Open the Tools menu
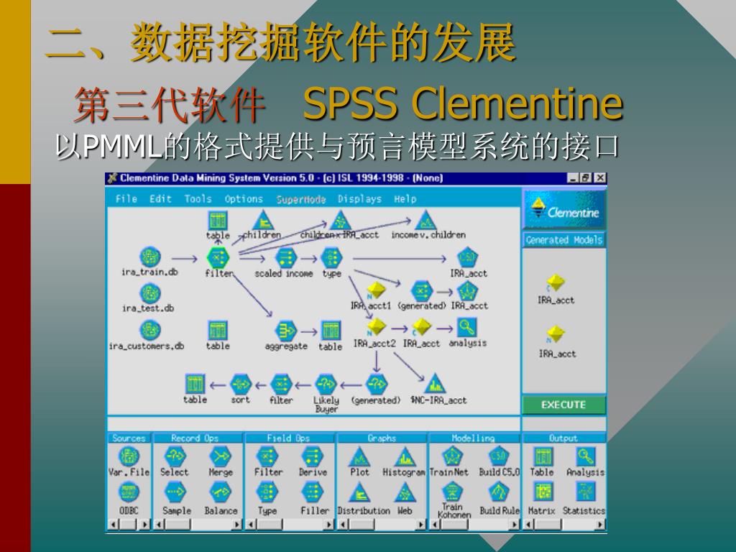736x552 pixels. click(198, 198)
